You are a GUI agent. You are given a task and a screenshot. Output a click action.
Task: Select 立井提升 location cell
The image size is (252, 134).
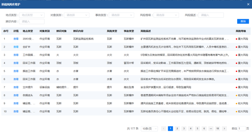point(28,87)
